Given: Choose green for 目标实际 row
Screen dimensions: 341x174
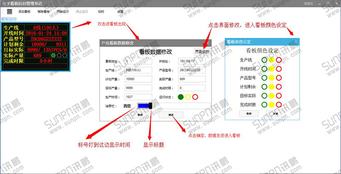Looking at the screenshot, I should coord(264,96).
